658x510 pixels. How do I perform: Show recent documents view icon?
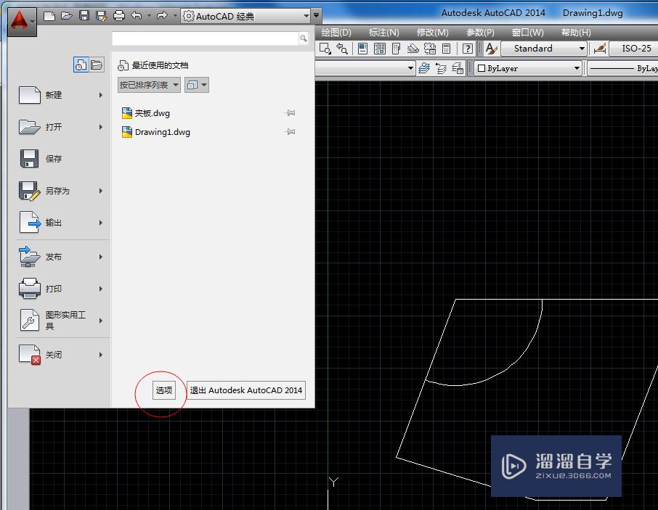81,65
